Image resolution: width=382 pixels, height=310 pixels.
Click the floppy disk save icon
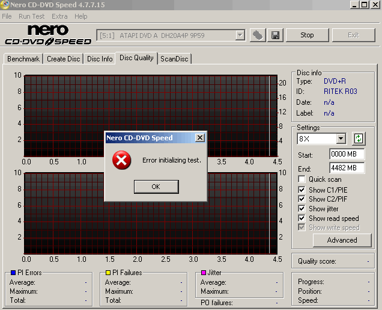(x=275, y=36)
